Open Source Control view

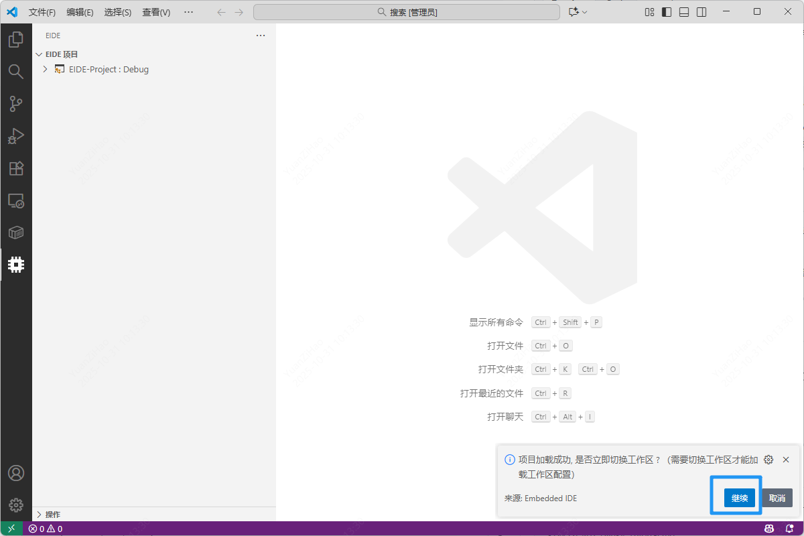pos(16,104)
